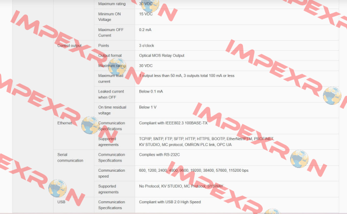Select "Optical MOS Relay Output" text
This screenshot has width=347, height=214.
pyautogui.click(x=161, y=56)
